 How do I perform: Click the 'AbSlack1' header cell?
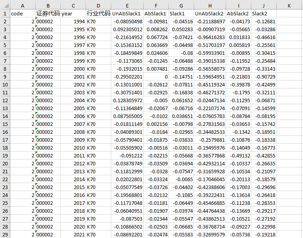tap(156, 13)
